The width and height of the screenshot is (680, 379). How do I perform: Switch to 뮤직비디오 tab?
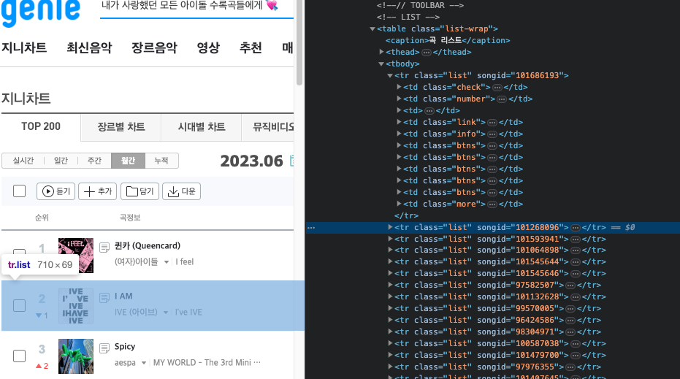coord(268,127)
